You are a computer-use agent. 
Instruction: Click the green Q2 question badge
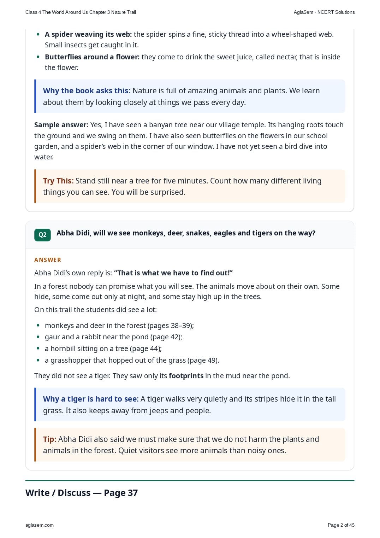pyautogui.click(x=42, y=235)
